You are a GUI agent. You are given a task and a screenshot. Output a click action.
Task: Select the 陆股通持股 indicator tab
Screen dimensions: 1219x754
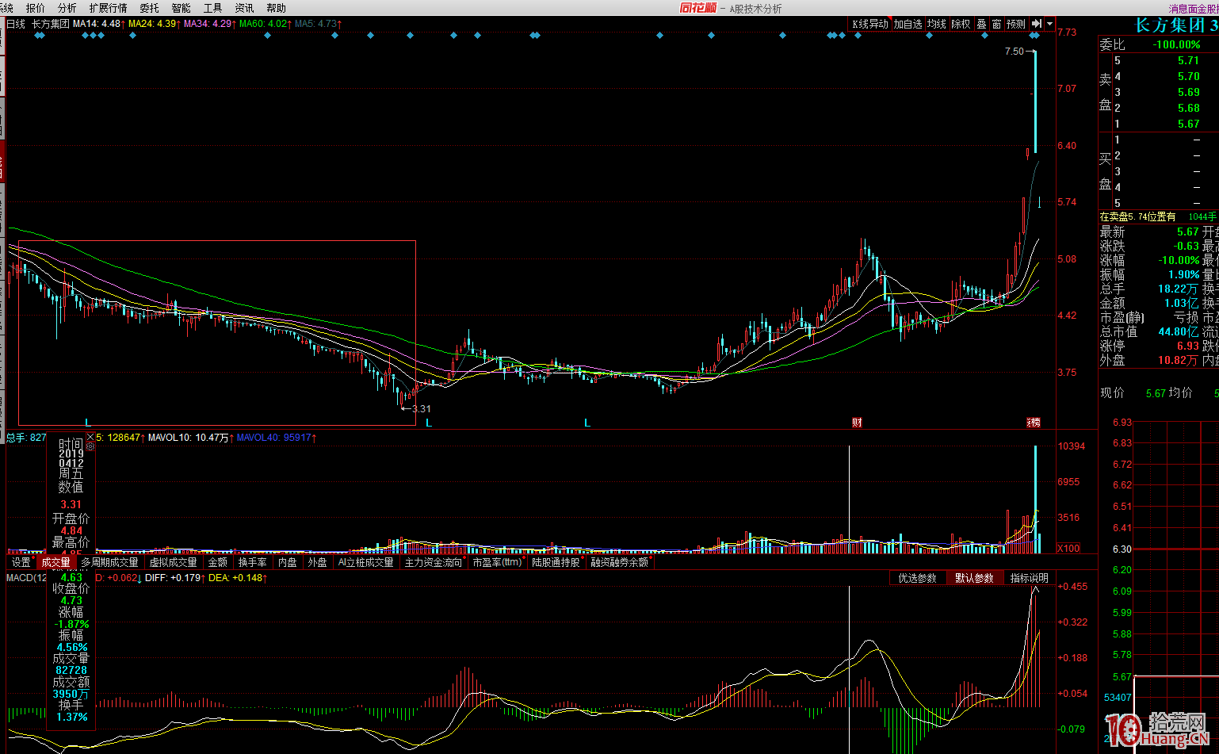556,562
